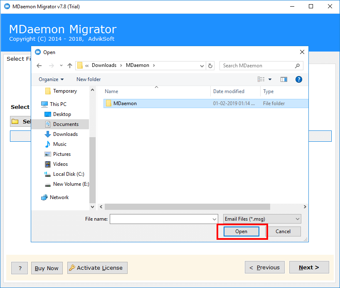Open dialog help icon

pos(298,79)
